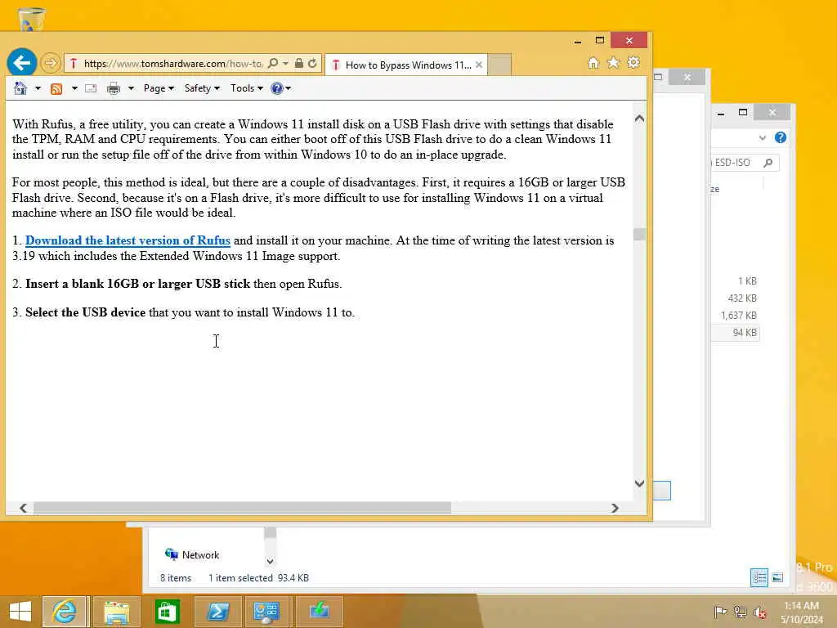Select the 1,637 KB file row in Explorer
Viewport: 837px width, 628px height.
pos(735,316)
